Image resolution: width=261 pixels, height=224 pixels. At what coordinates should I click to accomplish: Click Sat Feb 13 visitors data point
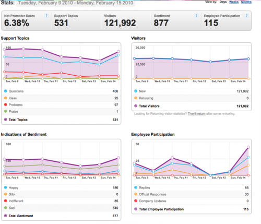pyautogui.click(x=210, y=62)
